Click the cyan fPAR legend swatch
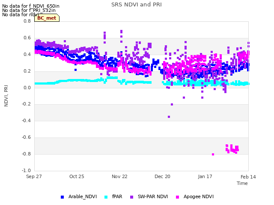Viewport: 274px width, 205px height. (x=106, y=197)
